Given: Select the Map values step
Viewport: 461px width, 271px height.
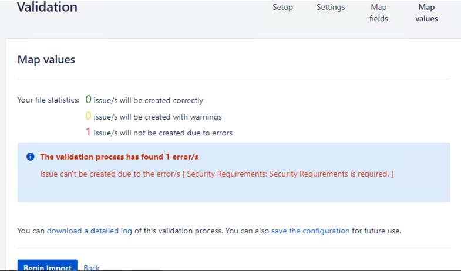Looking at the screenshot, I should coord(426,13).
